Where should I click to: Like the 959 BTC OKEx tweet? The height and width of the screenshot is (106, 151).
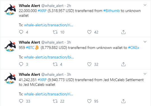pos(89,64)
